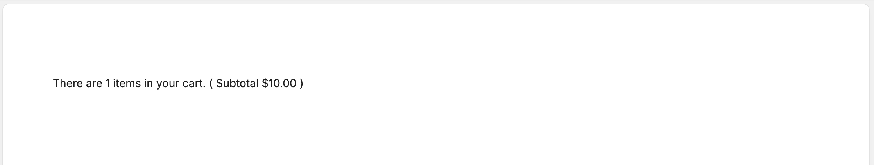This screenshot has height=165, width=874.
Task: Click the word "your" in the cart message
Action: (x=168, y=83)
